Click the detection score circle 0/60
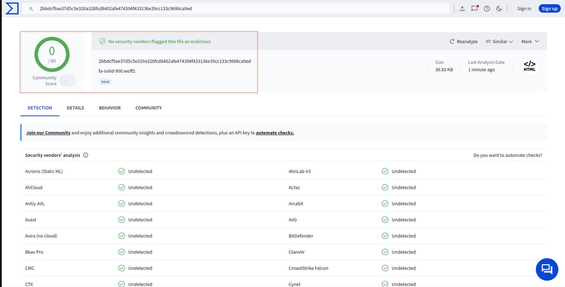 pyautogui.click(x=52, y=54)
